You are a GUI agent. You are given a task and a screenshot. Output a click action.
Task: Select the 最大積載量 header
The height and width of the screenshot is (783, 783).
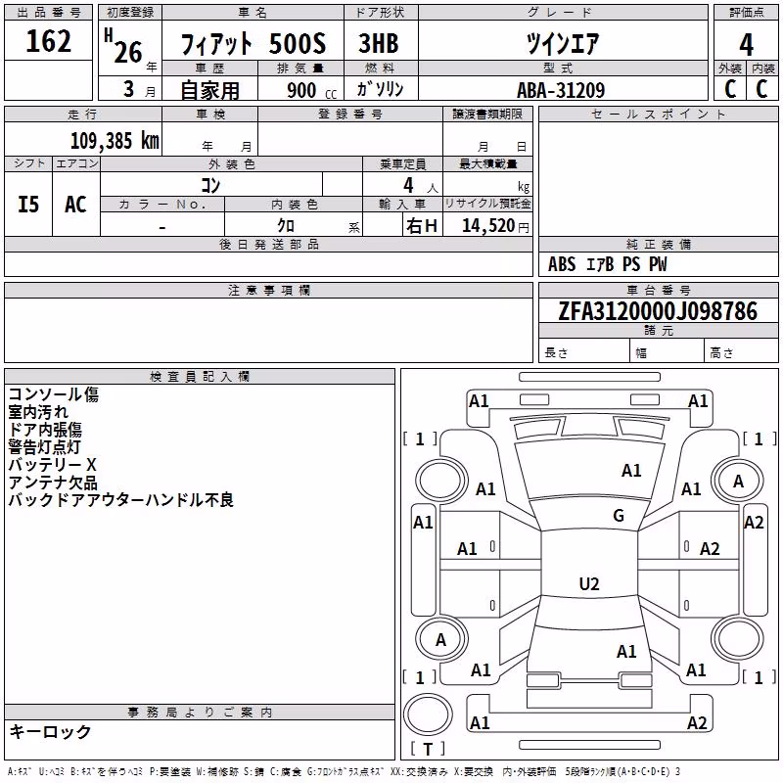487,163
